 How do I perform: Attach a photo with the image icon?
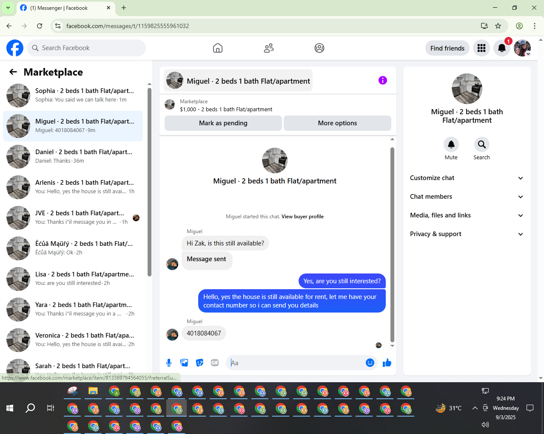pos(184,363)
